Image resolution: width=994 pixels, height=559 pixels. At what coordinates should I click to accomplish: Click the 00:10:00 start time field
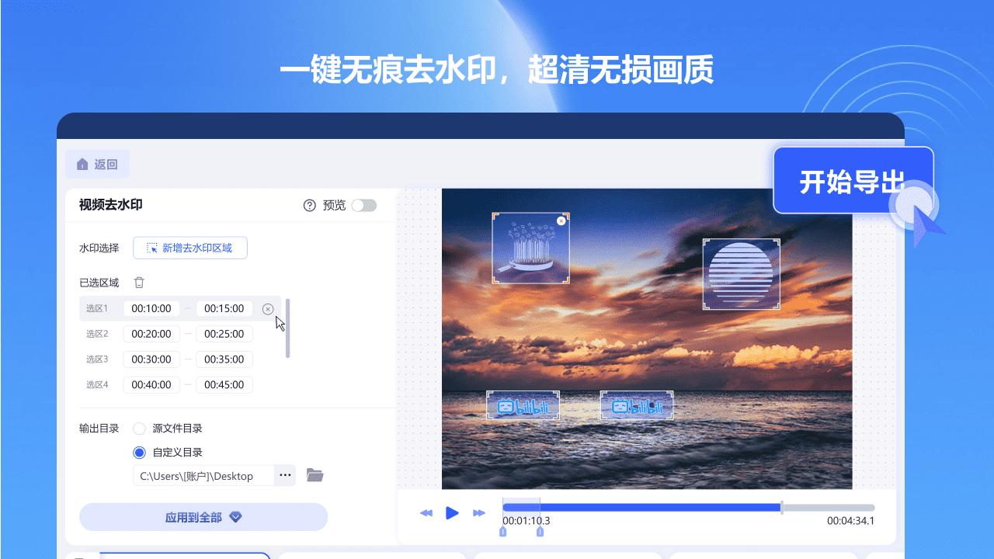pyautogui.click(x=151, y=308)
